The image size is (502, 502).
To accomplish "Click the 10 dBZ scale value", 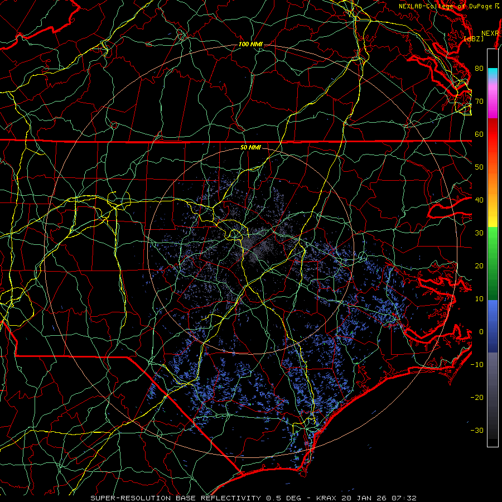I will (479, 299).
